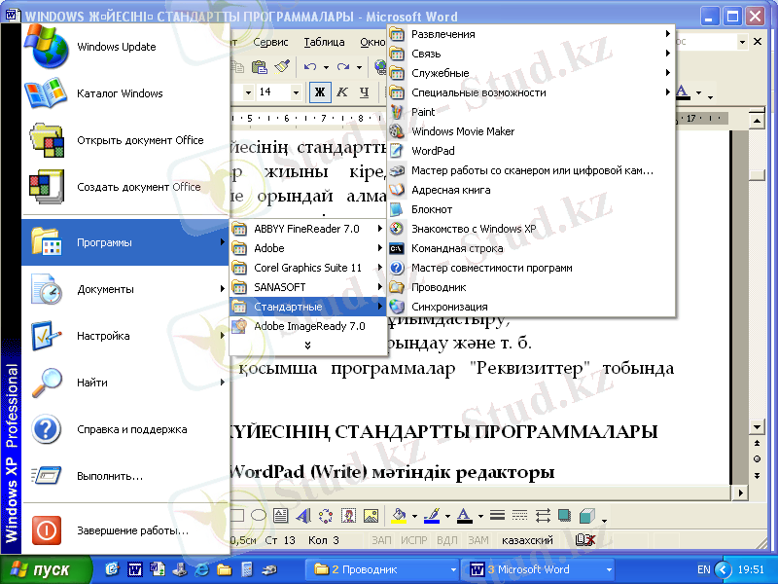Expand the Найти submenu
Screen dimensions: 778x584
coord(125,383)
